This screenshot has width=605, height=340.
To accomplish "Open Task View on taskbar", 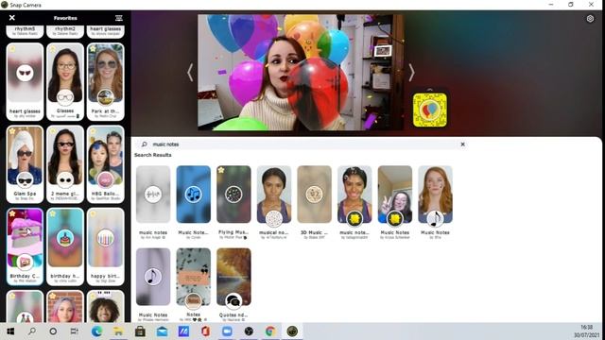I will click(75, 331).
